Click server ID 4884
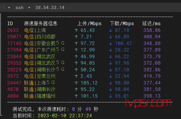181x119 pixels. [x=13, y=96]
